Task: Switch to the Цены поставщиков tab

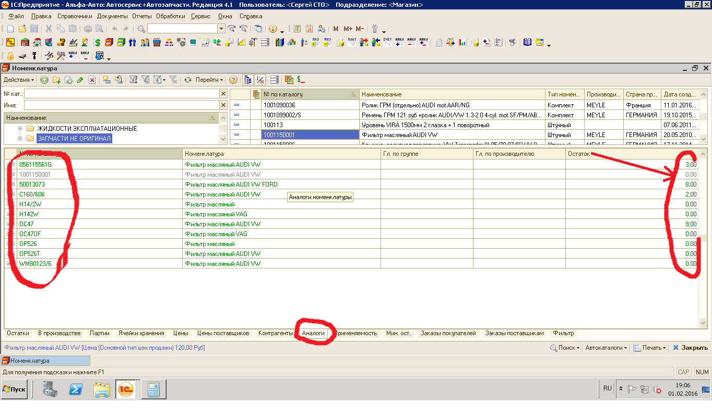Action: [223, 333]
